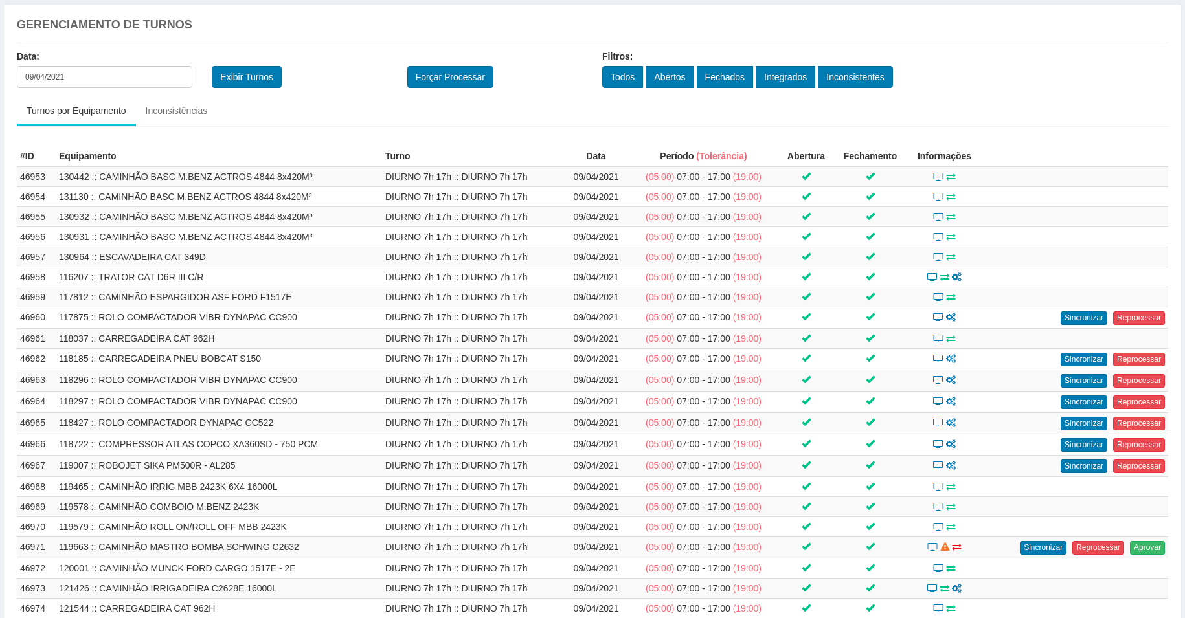Click the gears icon in row 46962
1185x618 pixels.
tap(951, 359)
